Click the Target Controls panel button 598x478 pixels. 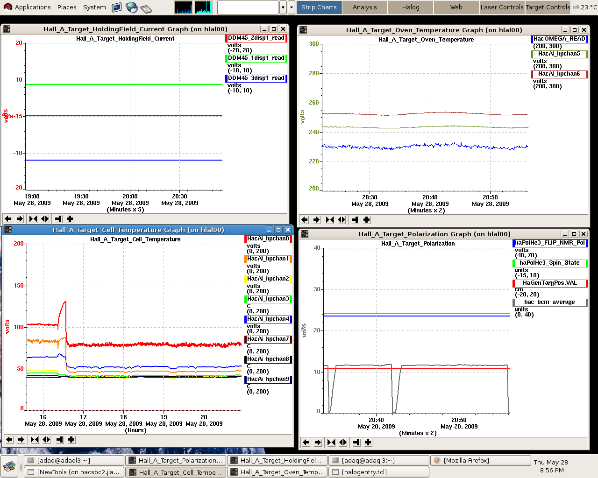[548, 7]
